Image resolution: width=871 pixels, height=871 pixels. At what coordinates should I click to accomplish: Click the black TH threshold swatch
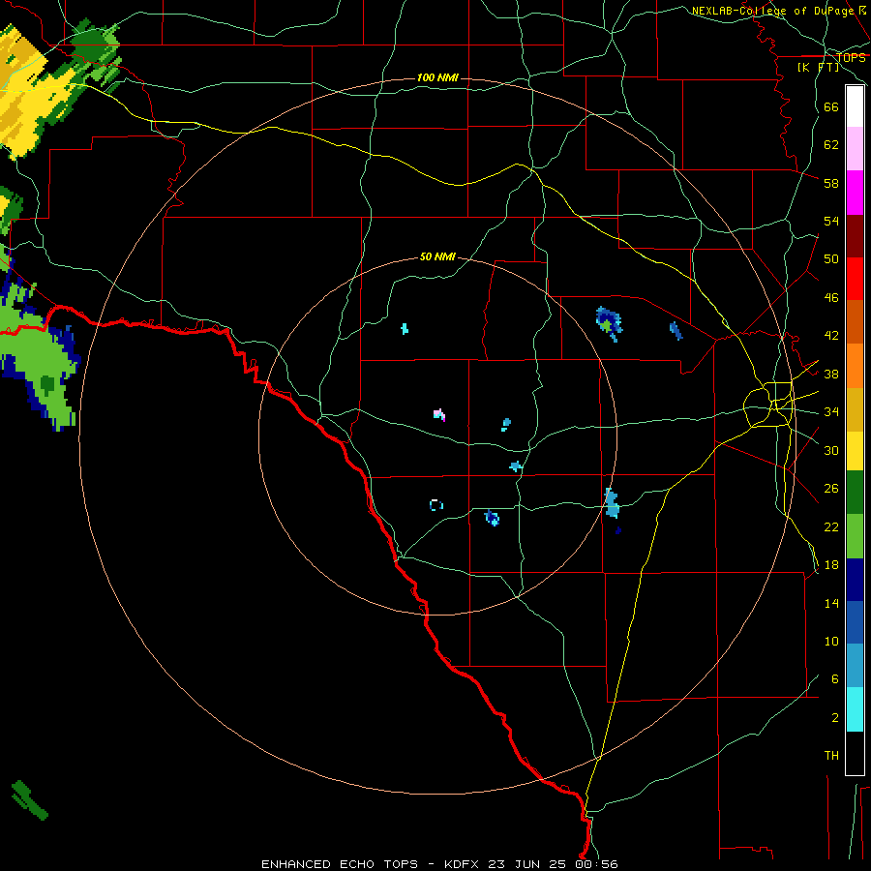[x=855, y=753]
